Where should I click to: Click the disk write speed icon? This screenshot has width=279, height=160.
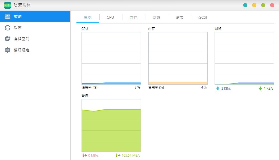click(x=118, y=155)
